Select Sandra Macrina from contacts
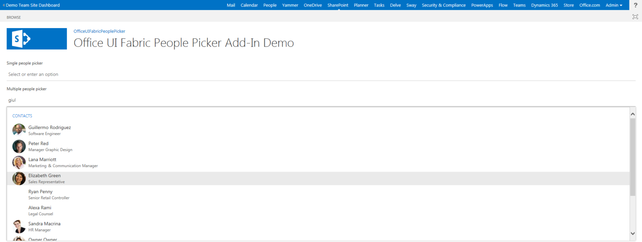The image size is (642, 242). point(318,226)
